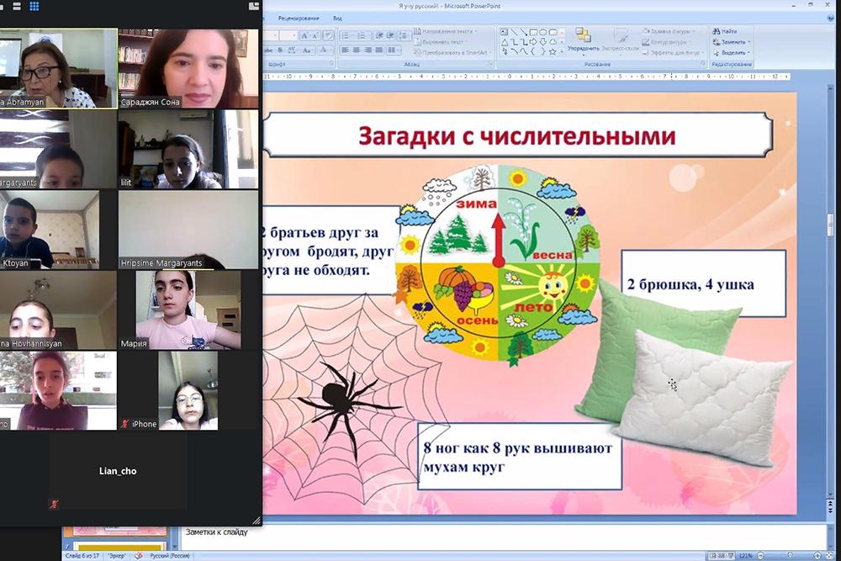Image resolution: width=841 pixels, height=561 pixels.
Task: Click the Русский (Россия) language indicator
Action: point(168,555)
